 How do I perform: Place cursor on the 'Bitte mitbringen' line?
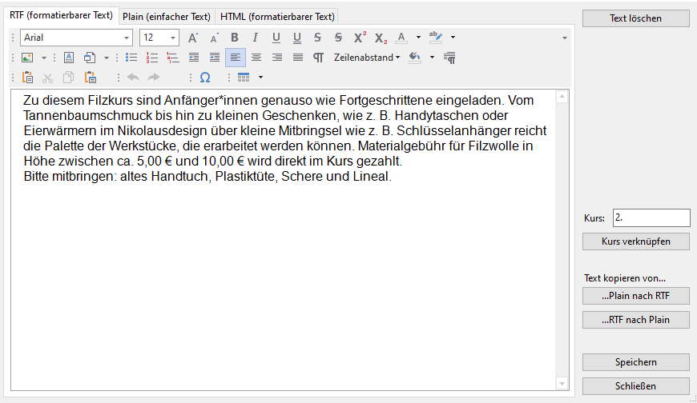click(207, 177)
